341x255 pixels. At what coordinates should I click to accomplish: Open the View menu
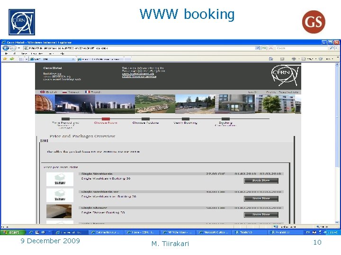click(x=24, y=53)
